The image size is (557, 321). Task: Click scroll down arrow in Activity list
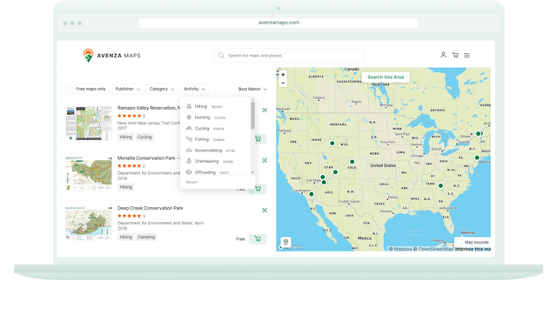click(253, 172)
